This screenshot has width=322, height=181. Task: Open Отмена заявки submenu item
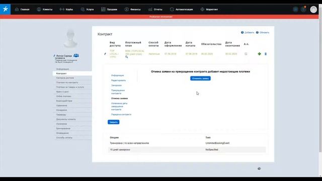click(120, 99)
